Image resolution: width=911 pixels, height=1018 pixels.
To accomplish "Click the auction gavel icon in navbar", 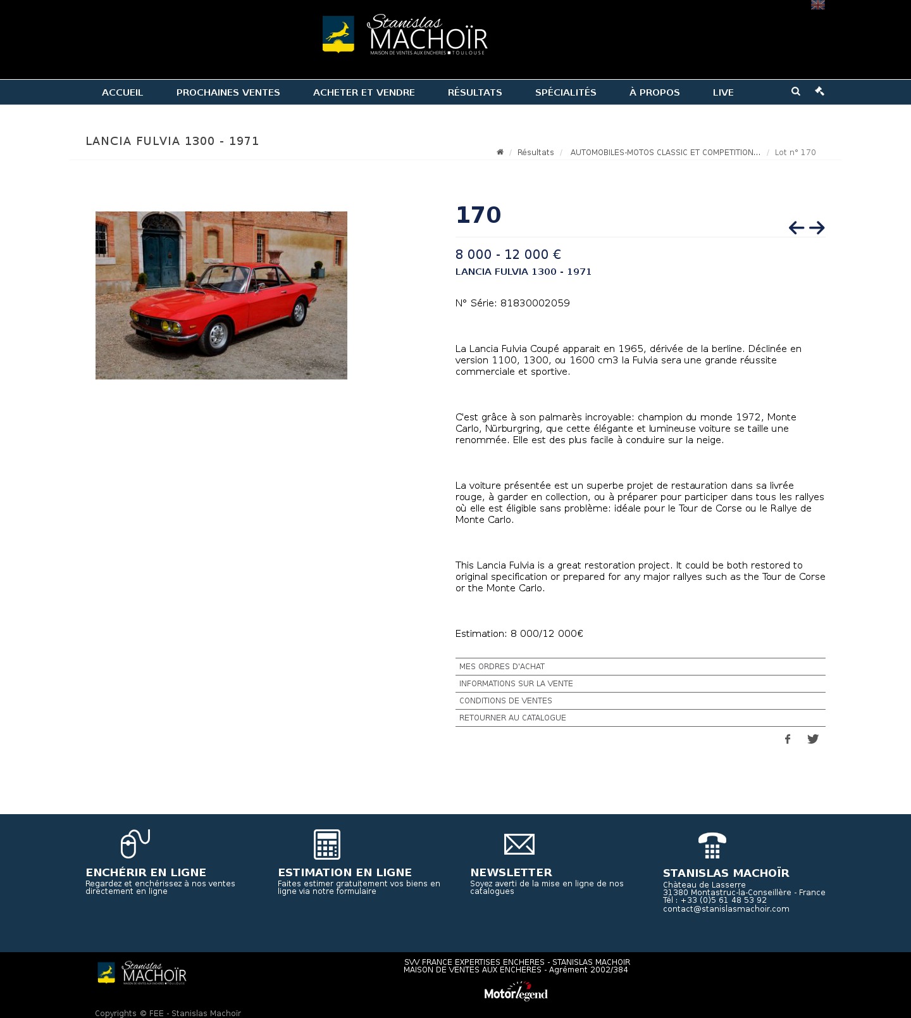I will (820, 91).
